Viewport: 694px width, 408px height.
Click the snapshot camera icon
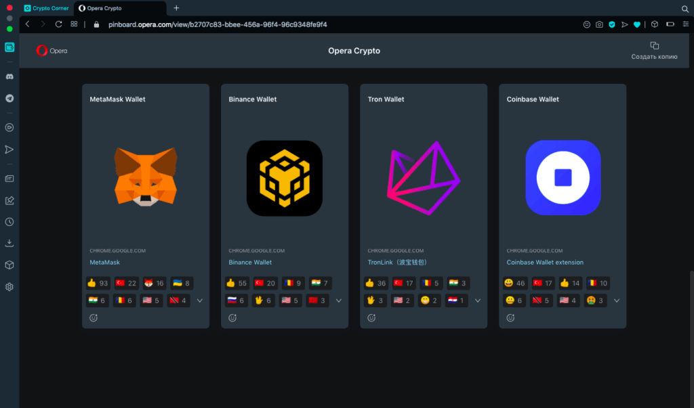pyautogui.click(x=599, y=24)
